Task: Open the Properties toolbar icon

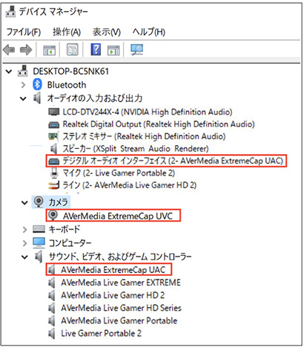Action: 73,50
